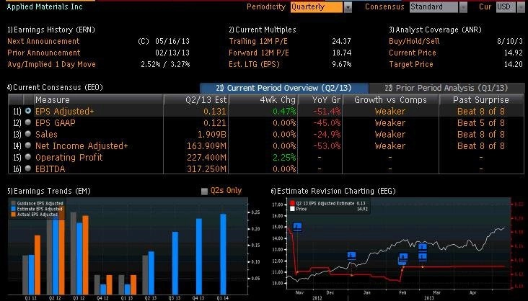Click the Forward 12M P/E value 18.74

click(341, 53)
